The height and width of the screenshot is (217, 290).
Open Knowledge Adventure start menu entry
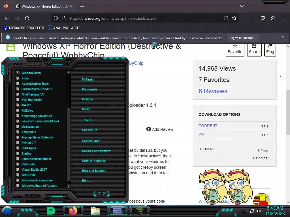click(x=37, y=116)
